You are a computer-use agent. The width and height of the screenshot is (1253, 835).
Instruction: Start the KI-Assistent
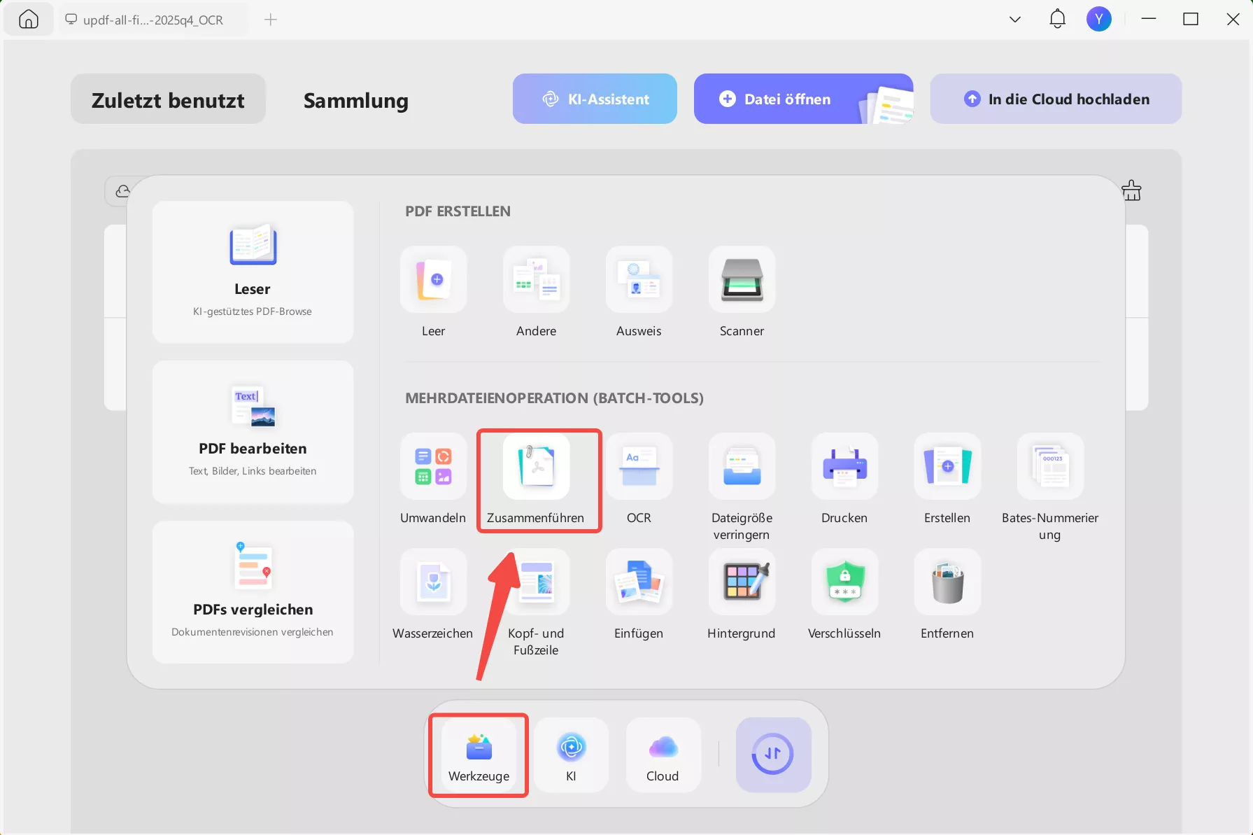(x=594, y=99)
